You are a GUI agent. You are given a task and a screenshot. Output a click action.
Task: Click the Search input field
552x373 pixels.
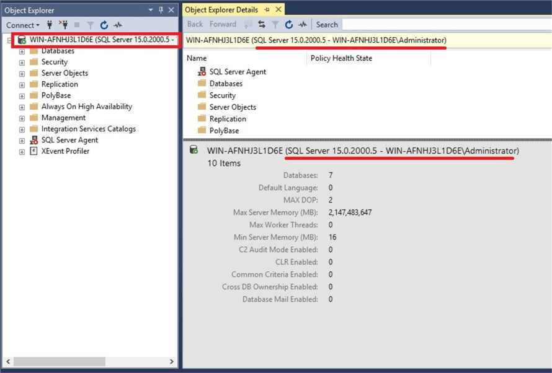(x=447, y=25)
